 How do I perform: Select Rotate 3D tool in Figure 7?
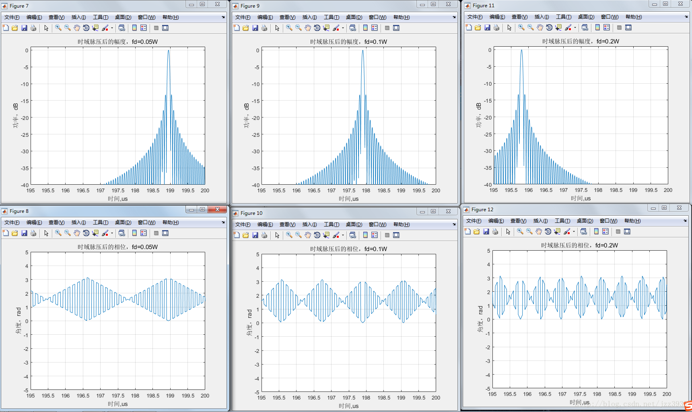tap(86, 28)
